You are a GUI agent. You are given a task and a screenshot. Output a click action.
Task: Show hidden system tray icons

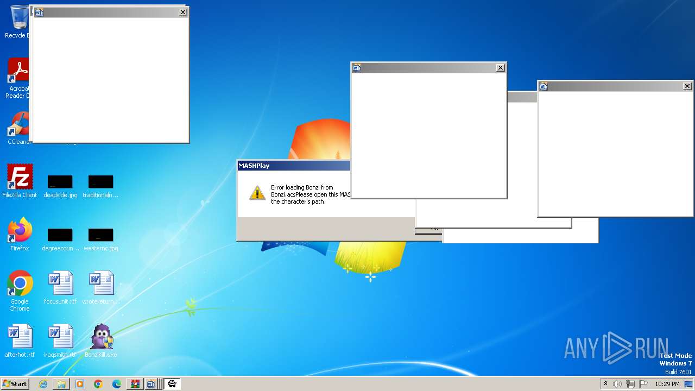605,384
